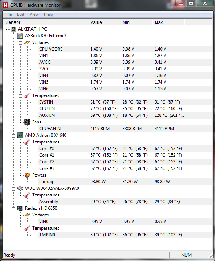Collapse the WDC Temperatures group
The width and height of the screenshot is (215, 261).
(x=20, y=195)
